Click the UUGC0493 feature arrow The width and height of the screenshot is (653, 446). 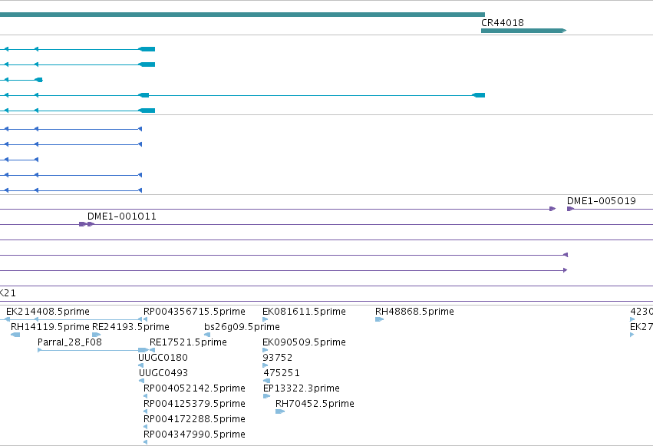coord(142,381)
